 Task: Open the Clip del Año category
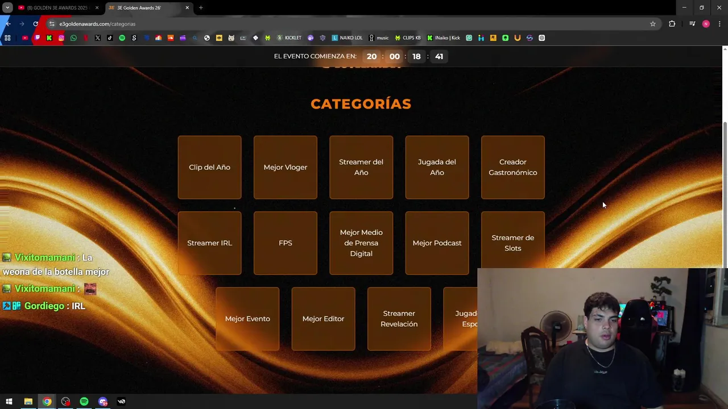pyautogui.click(x=209, y=167)
